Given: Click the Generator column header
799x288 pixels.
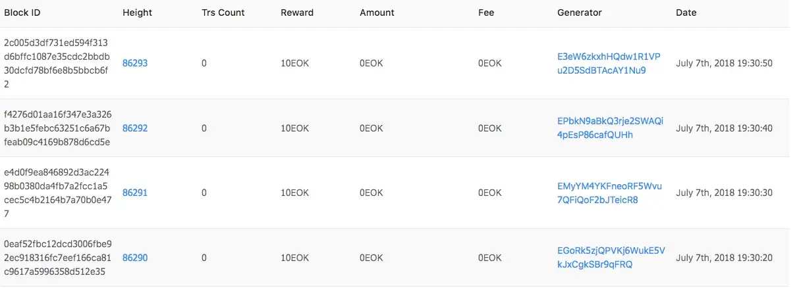Looking at the screenshot, I should pyautogui.click(x=580, y=12).
